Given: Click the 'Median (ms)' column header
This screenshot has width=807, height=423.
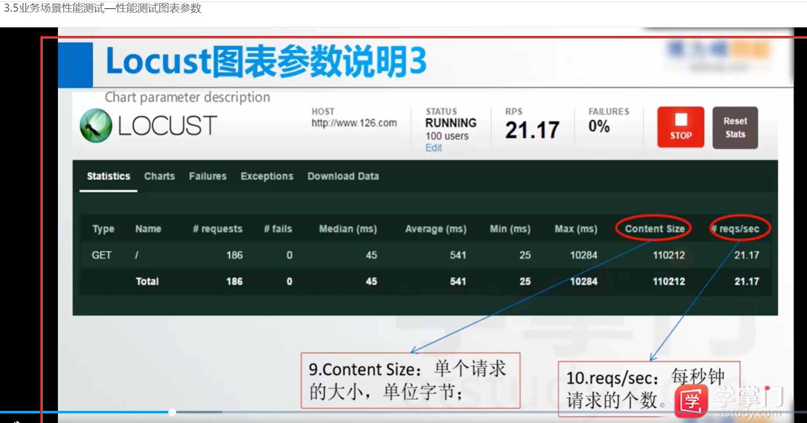Looking at the screenshot, I should 348,229.
